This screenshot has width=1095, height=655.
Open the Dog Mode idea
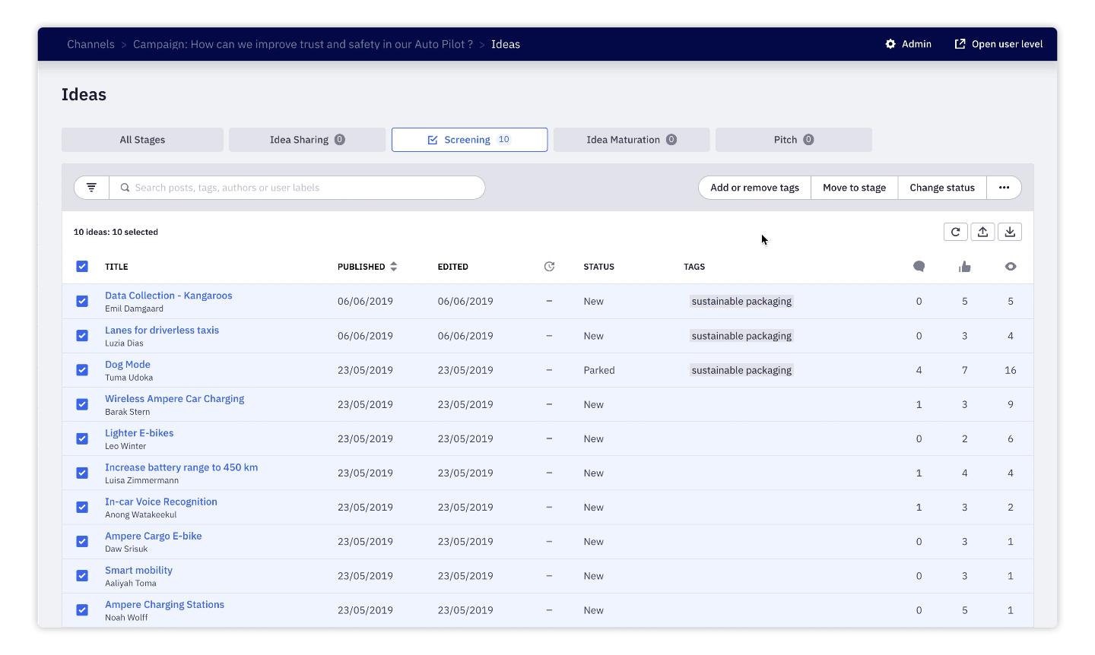coord(128,365)
